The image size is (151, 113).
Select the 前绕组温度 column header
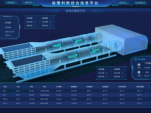tap(122, 87)
